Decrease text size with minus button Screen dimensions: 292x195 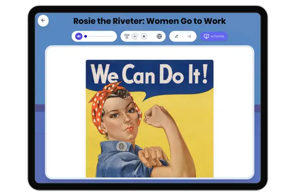click(x=135, y=36)
